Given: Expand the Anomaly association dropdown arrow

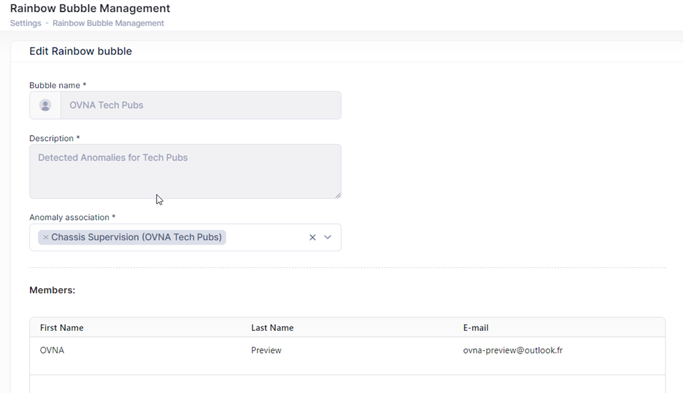Looking at the screenshot, I should [x=327, y=237].
